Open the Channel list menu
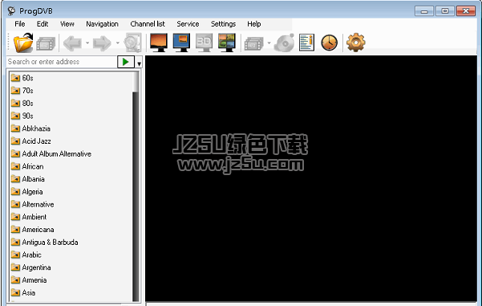This screenshot has width=482, height=306. coord(148,24)
